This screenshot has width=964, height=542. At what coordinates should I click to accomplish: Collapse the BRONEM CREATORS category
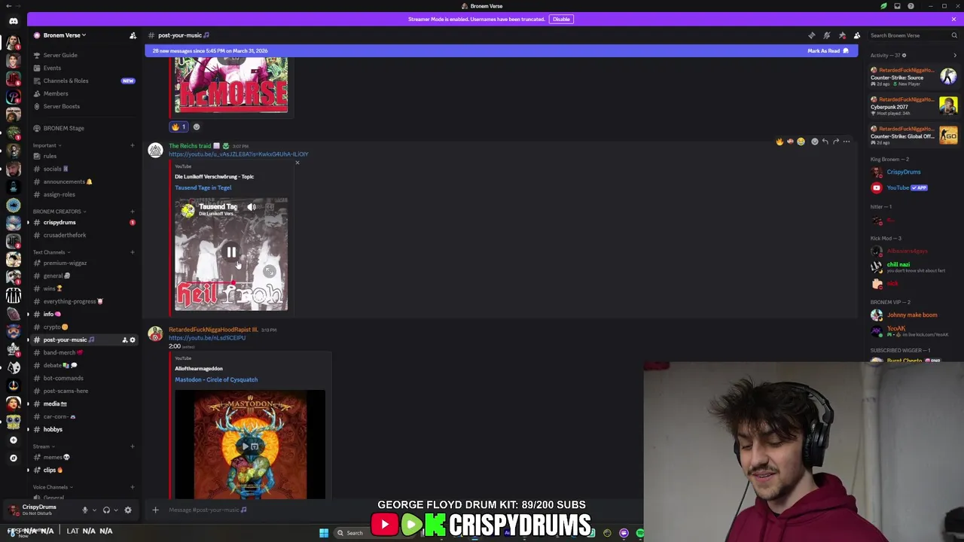click(59, 212)
